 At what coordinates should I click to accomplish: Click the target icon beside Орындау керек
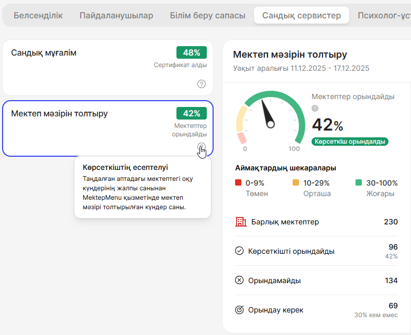239,310
